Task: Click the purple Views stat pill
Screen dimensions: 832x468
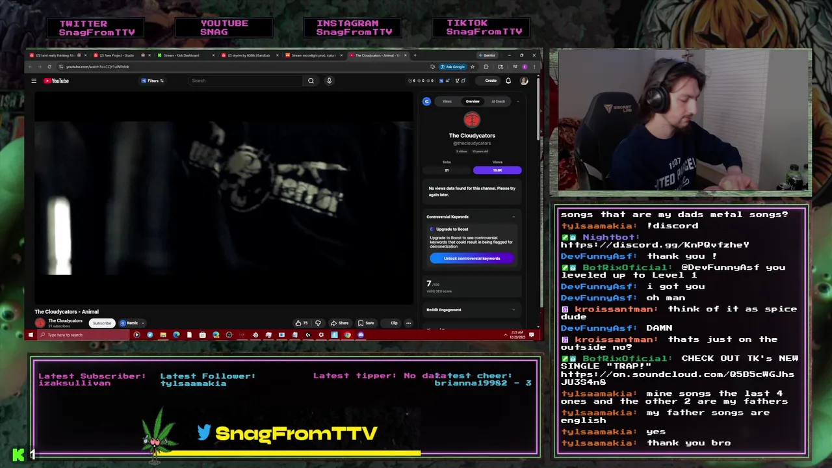Action: pos(497,170)
